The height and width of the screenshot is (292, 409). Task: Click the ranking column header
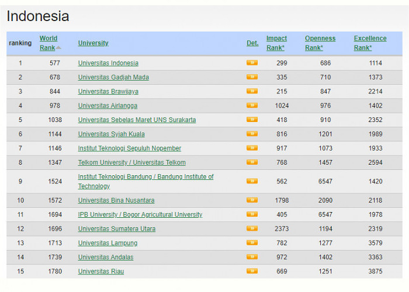[20, 43]
